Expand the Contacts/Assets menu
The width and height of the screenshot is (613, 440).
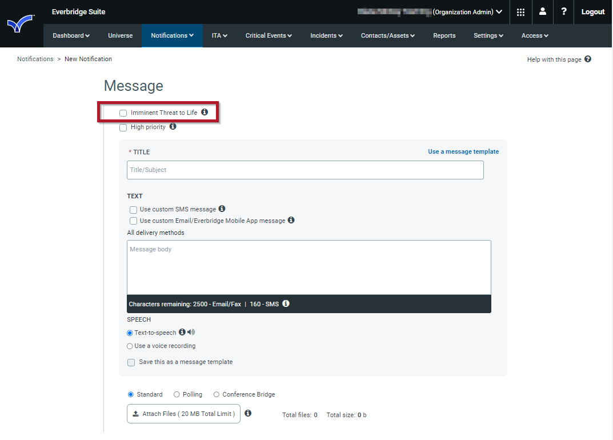pos(387,35)
